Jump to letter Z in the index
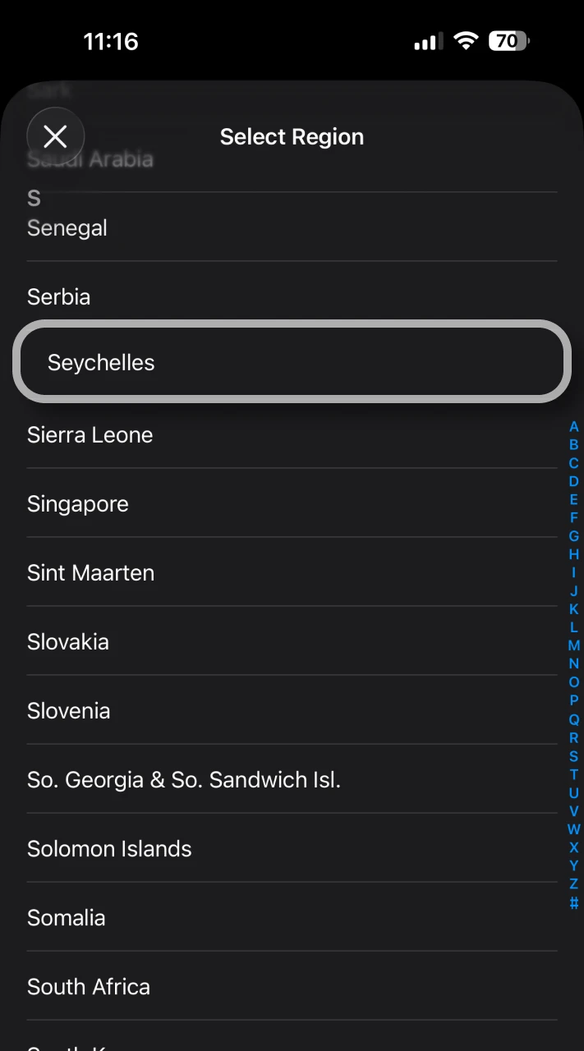Image resolution: width=584 pixels, height=1051 pixels. click(573, 883)
